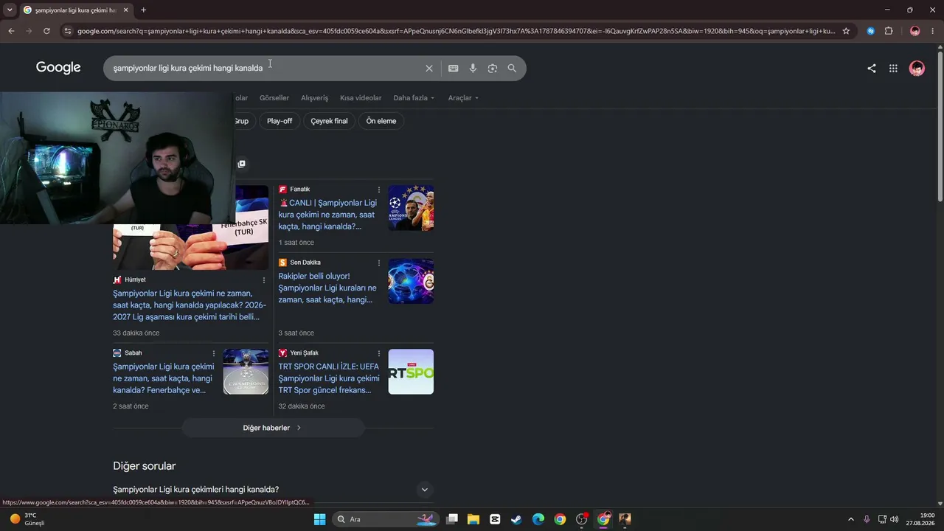Clear the Google search box text

click(429, 69)
